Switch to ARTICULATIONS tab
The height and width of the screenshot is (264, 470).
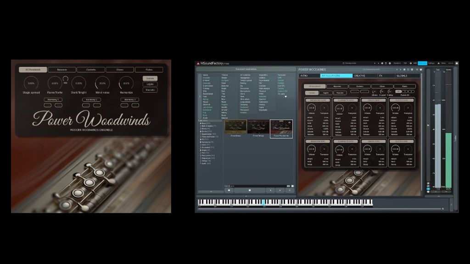336,76
